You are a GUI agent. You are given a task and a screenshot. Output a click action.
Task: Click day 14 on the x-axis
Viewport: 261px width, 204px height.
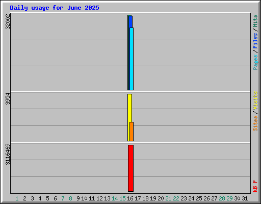[x=115, y=198]
